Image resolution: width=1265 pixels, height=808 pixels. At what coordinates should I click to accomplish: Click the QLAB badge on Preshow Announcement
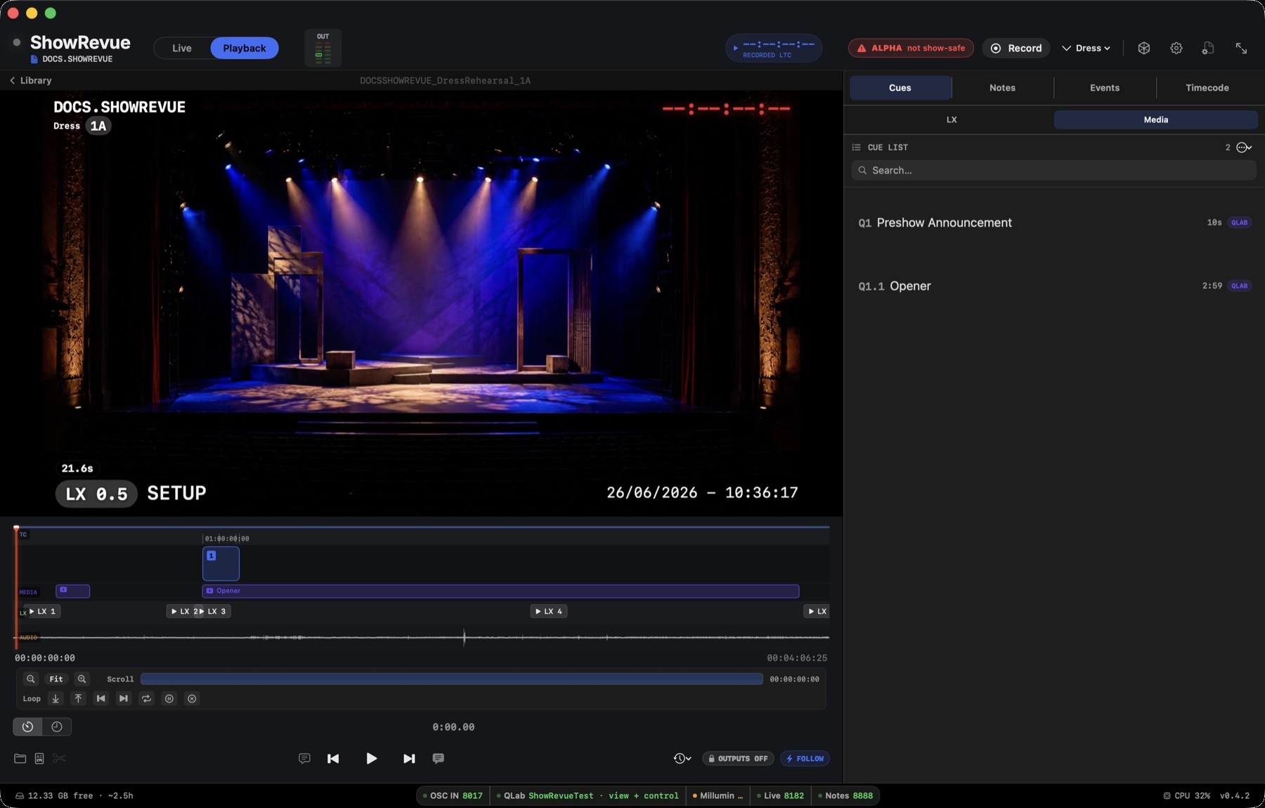(1239, 222)
